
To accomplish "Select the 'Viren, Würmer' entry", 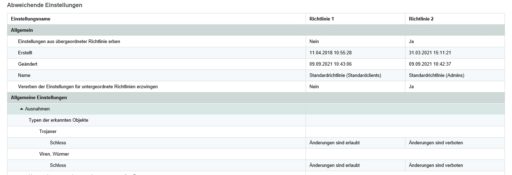I will (x=54, y=154).
